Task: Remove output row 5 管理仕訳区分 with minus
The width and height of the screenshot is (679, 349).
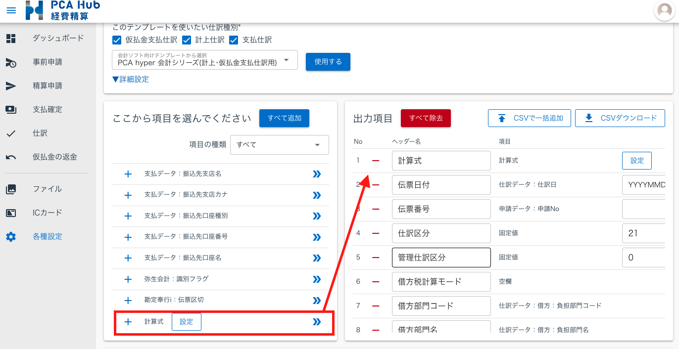Action: 376,258
